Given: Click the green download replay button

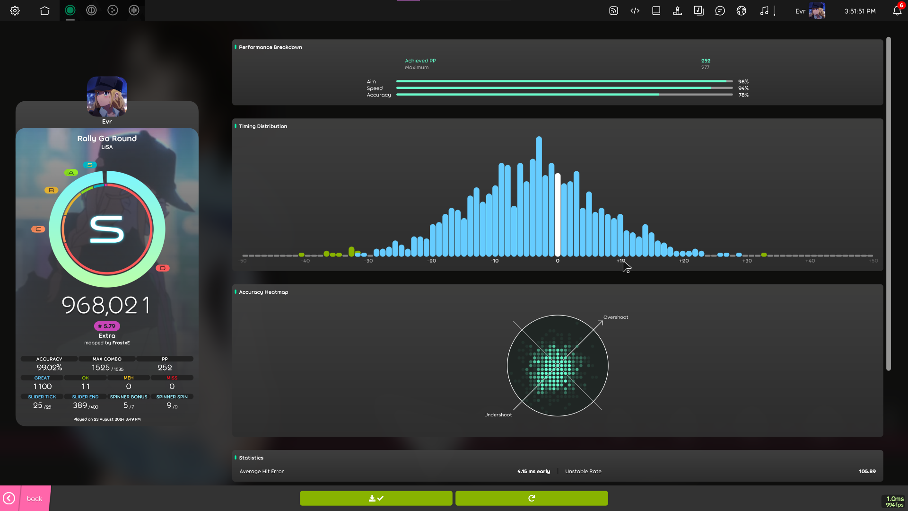Looking at the screenshot, I should coord(376,498).
